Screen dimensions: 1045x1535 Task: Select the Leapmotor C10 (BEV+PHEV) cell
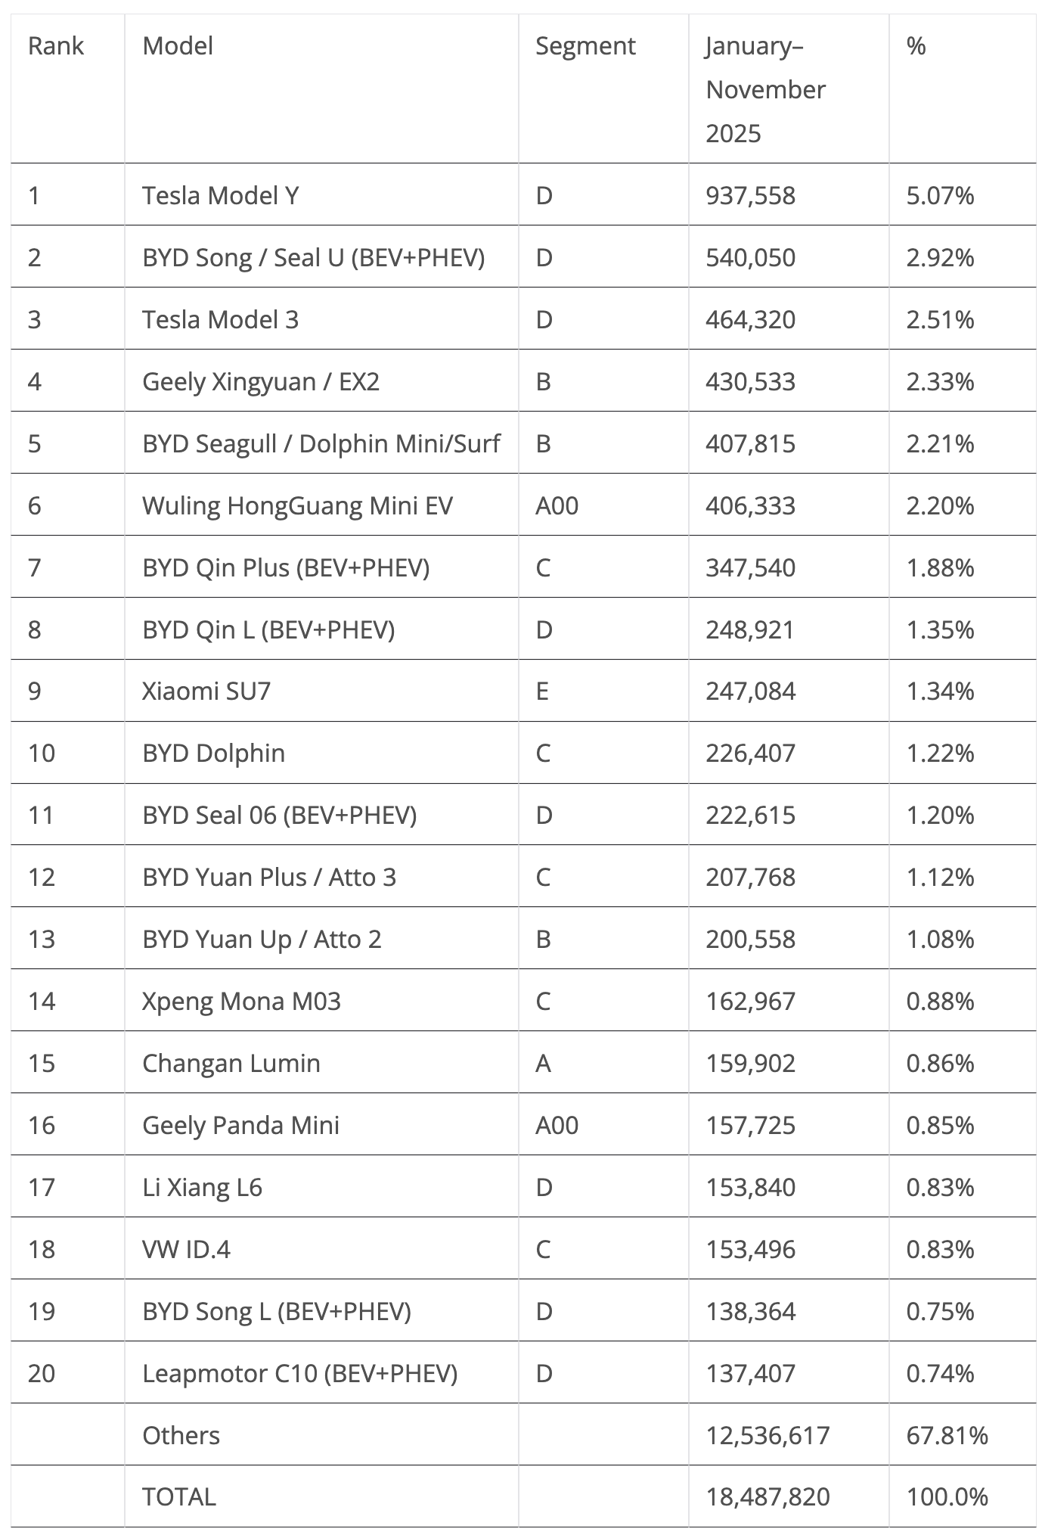click(x=299, y=1373)
